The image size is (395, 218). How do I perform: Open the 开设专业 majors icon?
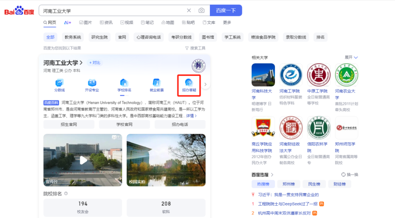92,85
